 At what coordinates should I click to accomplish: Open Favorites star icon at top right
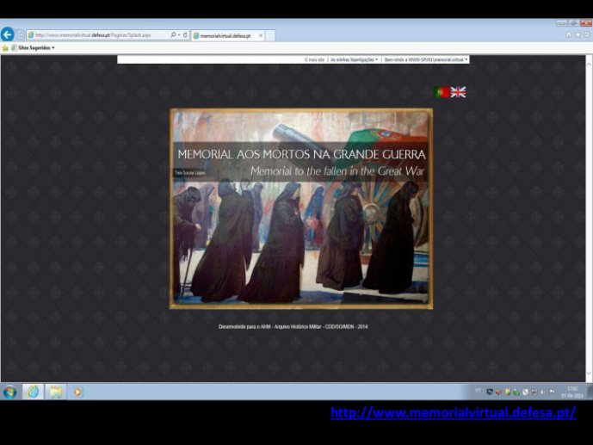[x=578, y=34]
